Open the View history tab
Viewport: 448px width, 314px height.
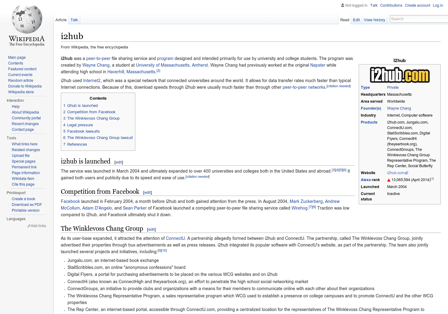coord(374,20)
